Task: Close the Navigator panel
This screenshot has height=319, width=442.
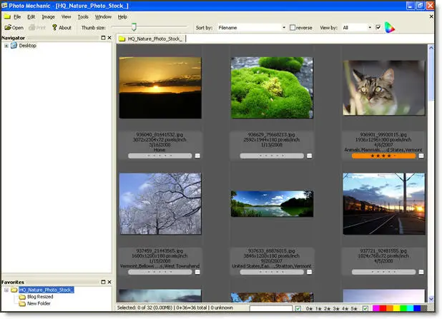Action: (110, 38)
